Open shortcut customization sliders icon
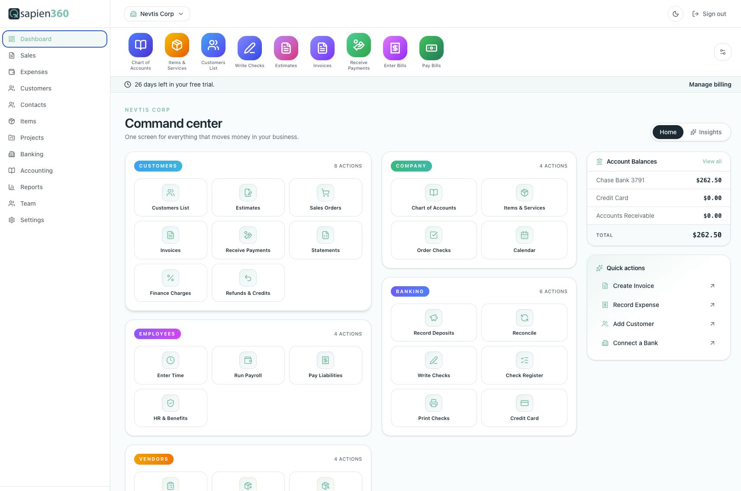This screenshot has width=741, height=491. pyautogui.click(x=723, y=52)
